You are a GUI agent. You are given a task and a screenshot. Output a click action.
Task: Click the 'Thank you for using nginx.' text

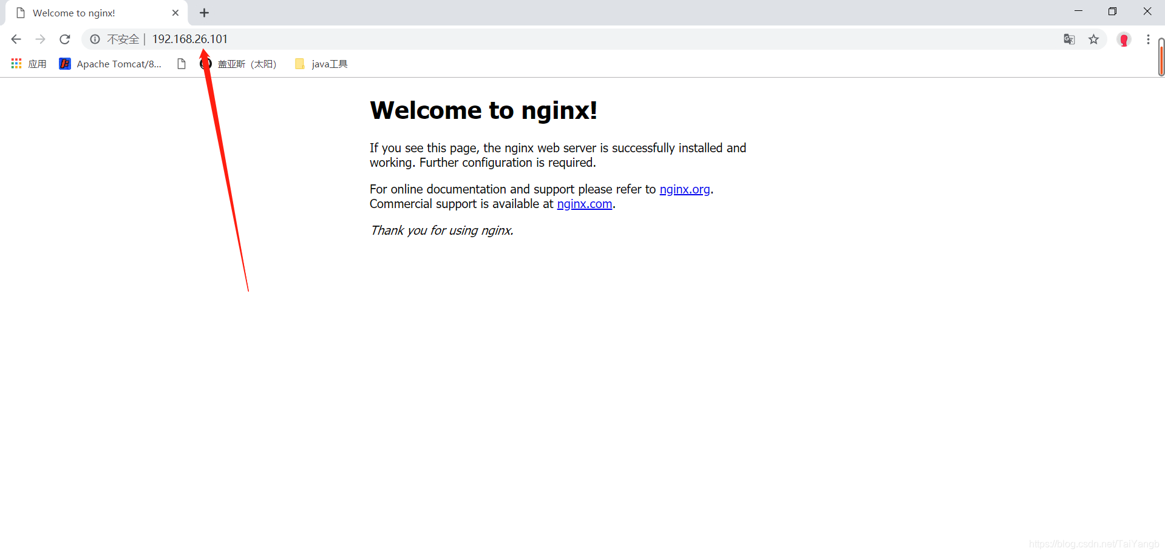(x=442, y=230)
